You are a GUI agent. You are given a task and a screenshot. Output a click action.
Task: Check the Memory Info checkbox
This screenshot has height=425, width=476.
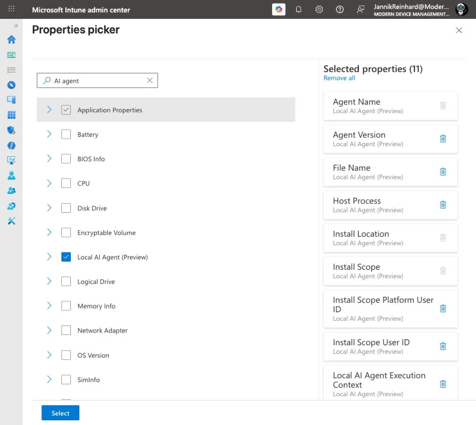[x=66, y=306]
